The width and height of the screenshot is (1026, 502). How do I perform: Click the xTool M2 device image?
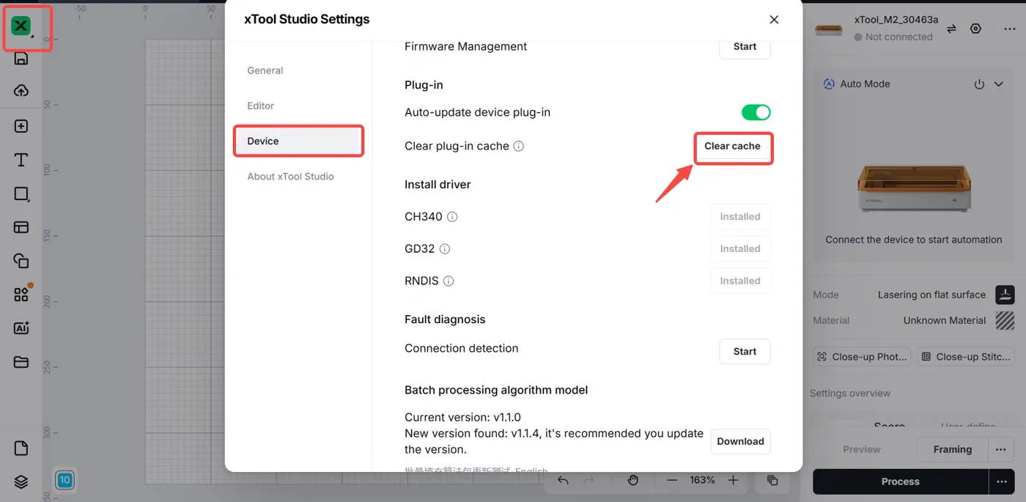[x=914, y=188]
